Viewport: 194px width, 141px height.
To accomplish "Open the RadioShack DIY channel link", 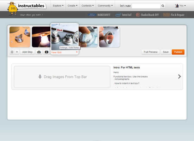I will (x=147, y=15).
